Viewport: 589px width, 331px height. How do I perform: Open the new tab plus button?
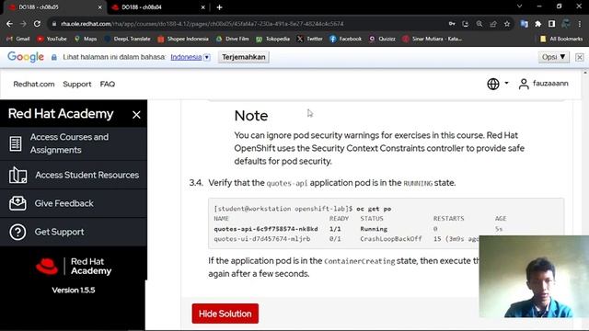[219, 7]
